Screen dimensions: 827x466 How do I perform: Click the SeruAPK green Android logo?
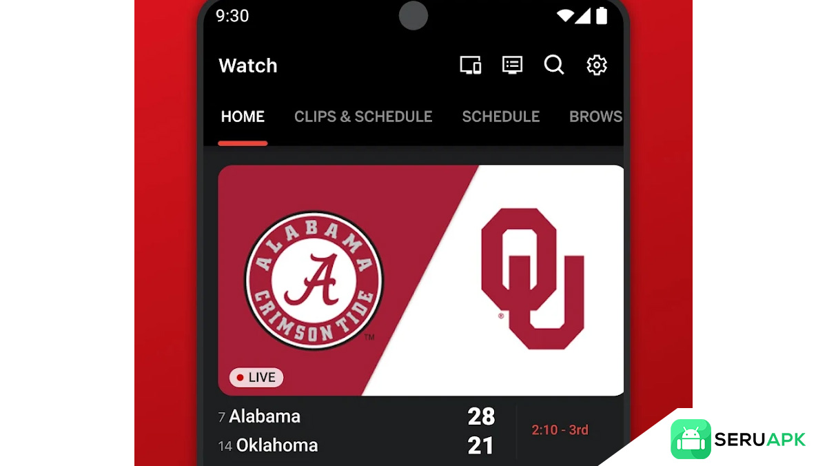point(691,438)
